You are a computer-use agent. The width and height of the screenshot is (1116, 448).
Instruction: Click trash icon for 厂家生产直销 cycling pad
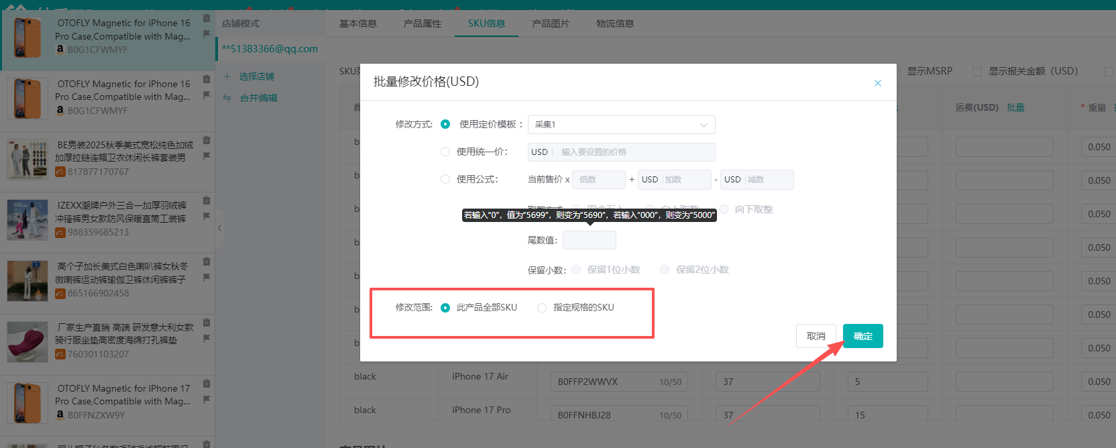207,323
